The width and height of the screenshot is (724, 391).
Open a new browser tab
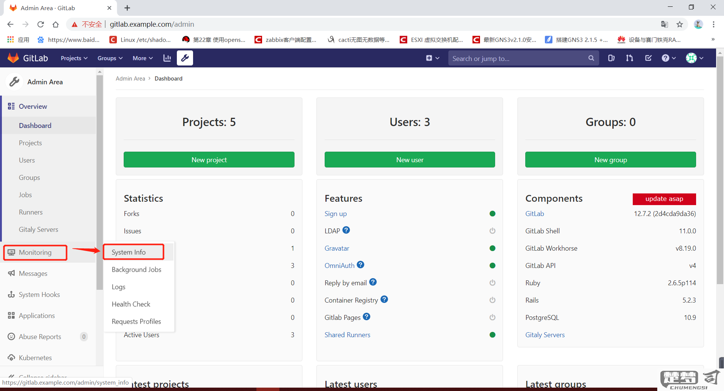point(127,8)
